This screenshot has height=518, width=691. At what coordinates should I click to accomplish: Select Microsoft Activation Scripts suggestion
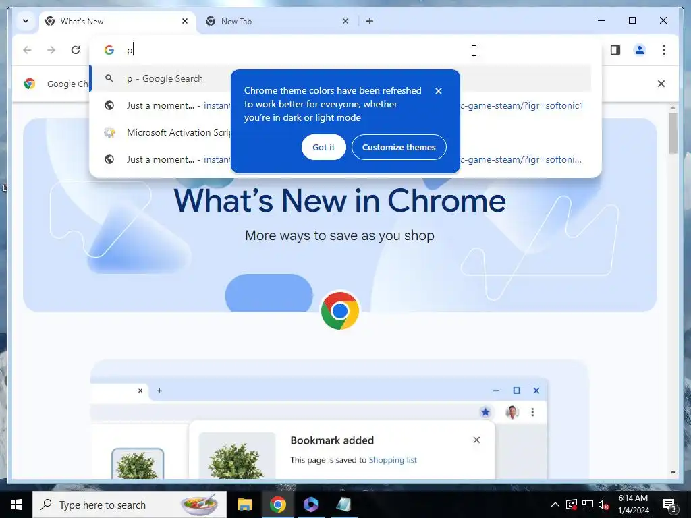[x=340, y=132]
